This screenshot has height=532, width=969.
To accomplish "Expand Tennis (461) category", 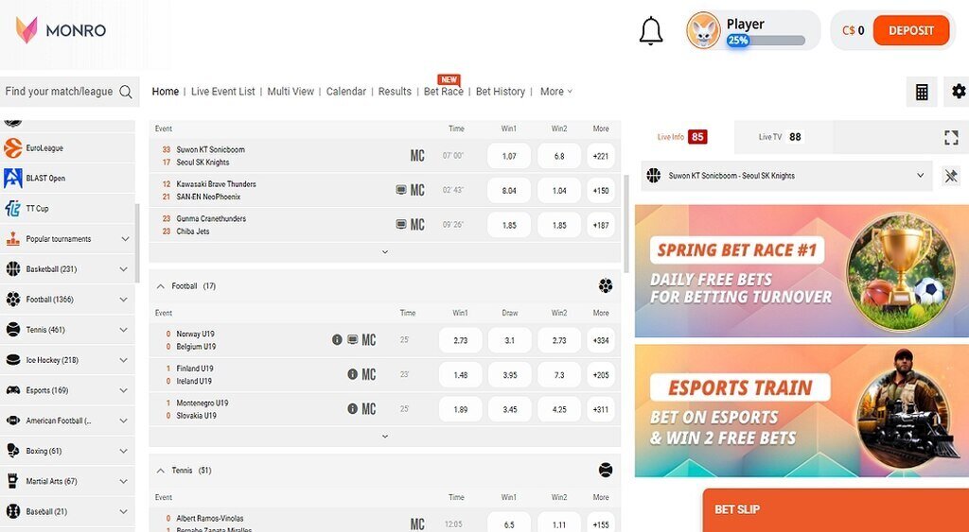I will 124,330.
